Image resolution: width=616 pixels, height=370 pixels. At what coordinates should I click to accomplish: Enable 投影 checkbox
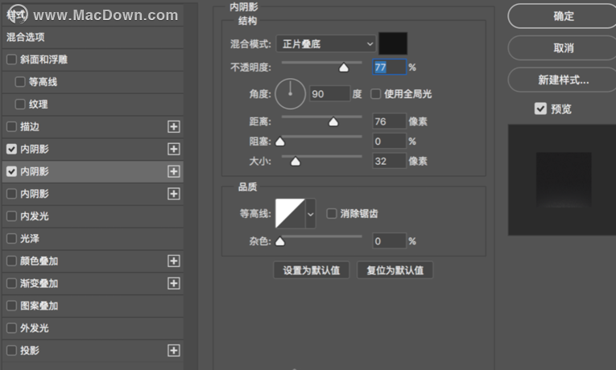coord(11,351)
